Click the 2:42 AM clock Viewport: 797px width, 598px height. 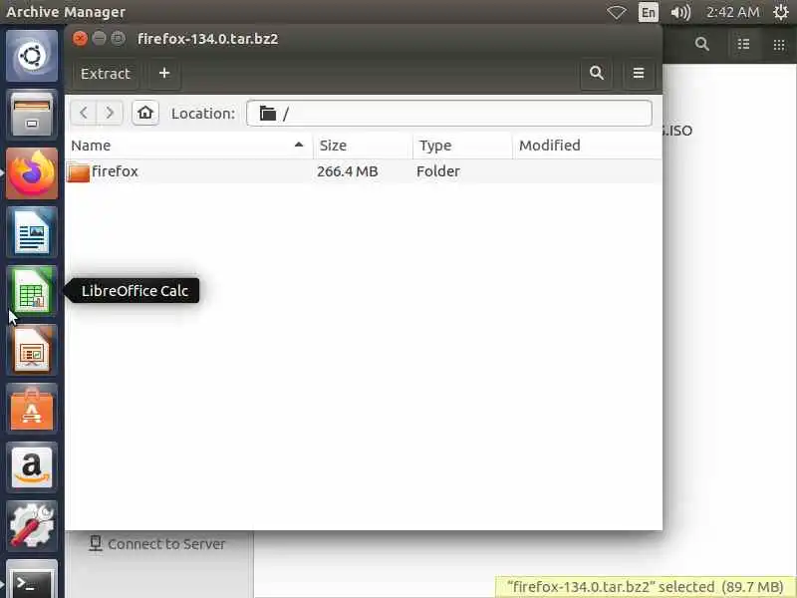tap(732, 12)
